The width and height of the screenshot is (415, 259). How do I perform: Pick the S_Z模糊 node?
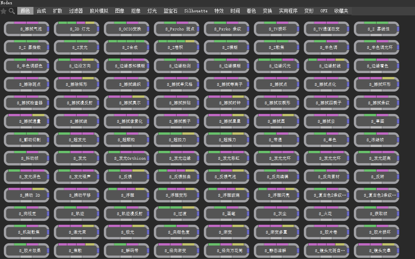click(227, 47)
